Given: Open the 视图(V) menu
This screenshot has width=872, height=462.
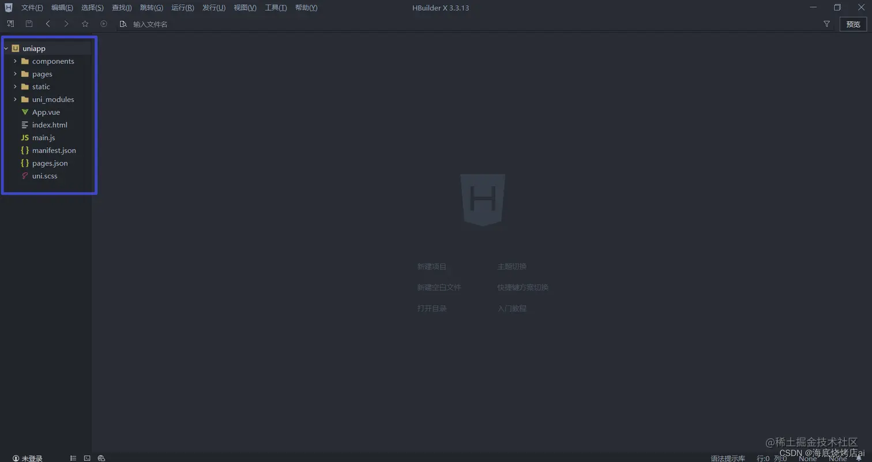Looking at the screenshot, I should pos(245,7).
